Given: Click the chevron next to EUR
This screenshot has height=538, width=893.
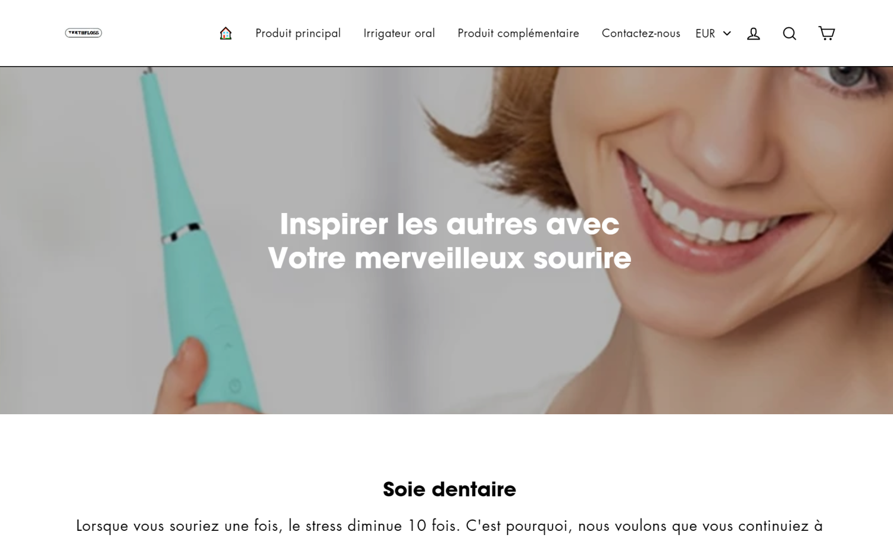Looking at the screenshot, I should click(727, 33).
